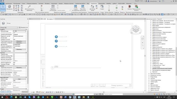Toggle Дальняя секущая Вкл checkbox

point(14,59)
